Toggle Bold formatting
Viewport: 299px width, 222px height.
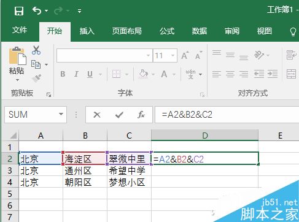[63, 74]
